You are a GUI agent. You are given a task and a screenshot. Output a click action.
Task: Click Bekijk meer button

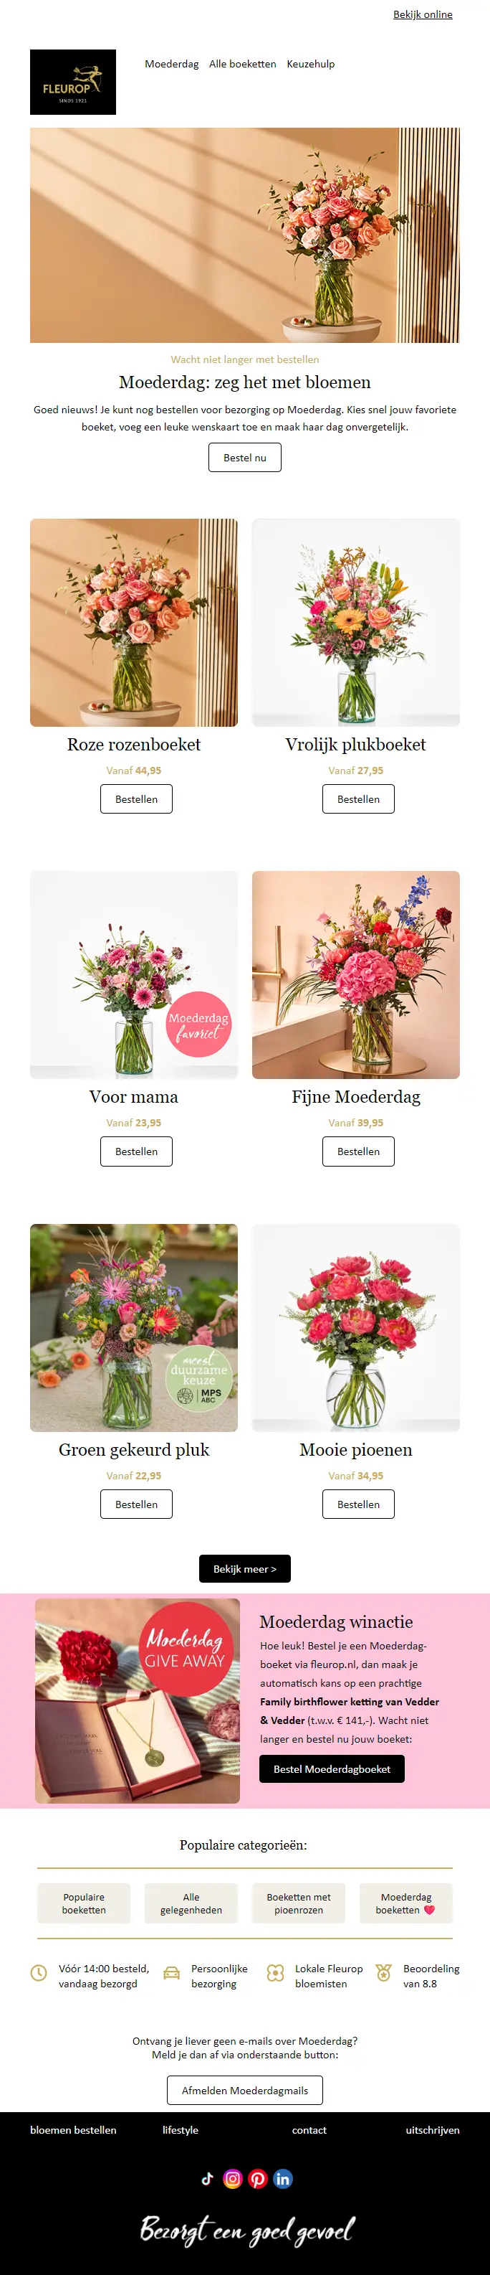click(x=245, y=1568)
